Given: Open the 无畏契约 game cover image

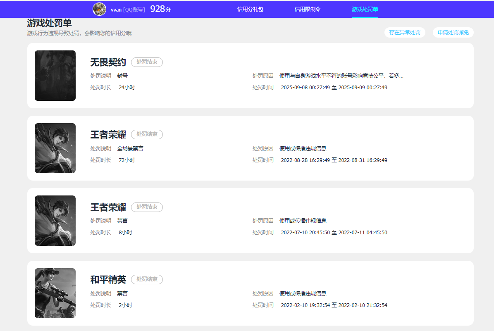Looking at the screenshot, I should pos(55,76).
